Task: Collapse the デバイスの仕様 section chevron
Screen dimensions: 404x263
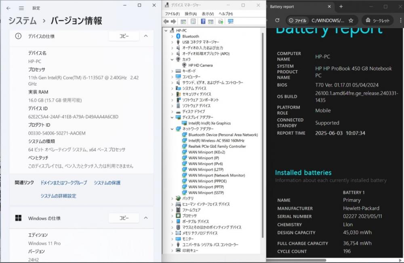Action: pyautogui.click(x=146, y=36)
